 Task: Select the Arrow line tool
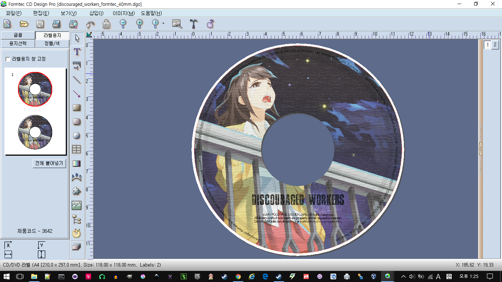[77, 93]
